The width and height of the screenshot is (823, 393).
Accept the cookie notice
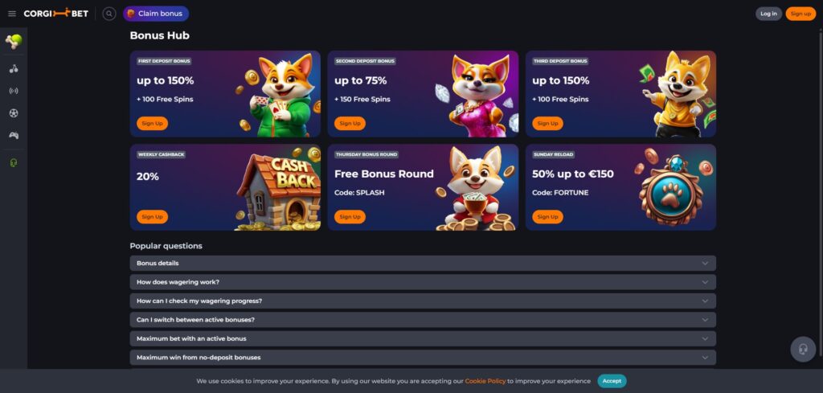point(612,381)
